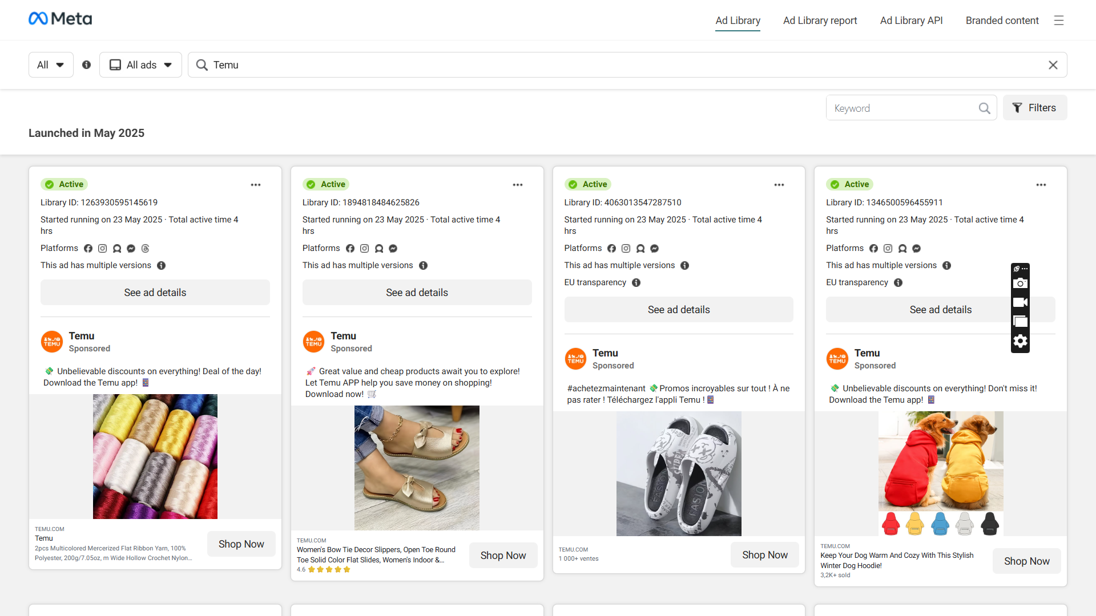Open the hamburger menu in header

(1059, 21)
